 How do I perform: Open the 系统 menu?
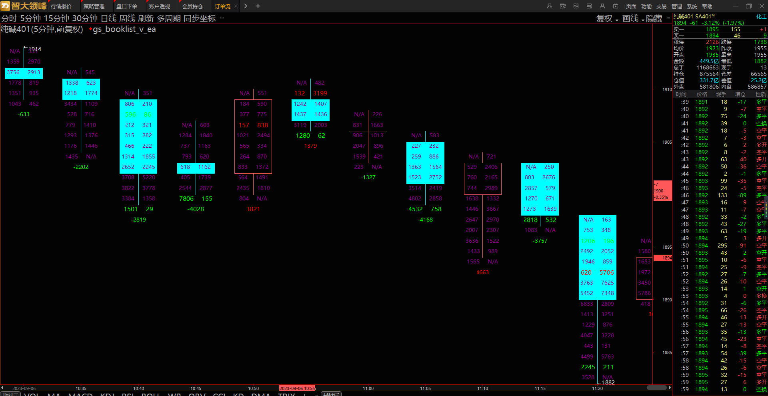pos(692,6)
